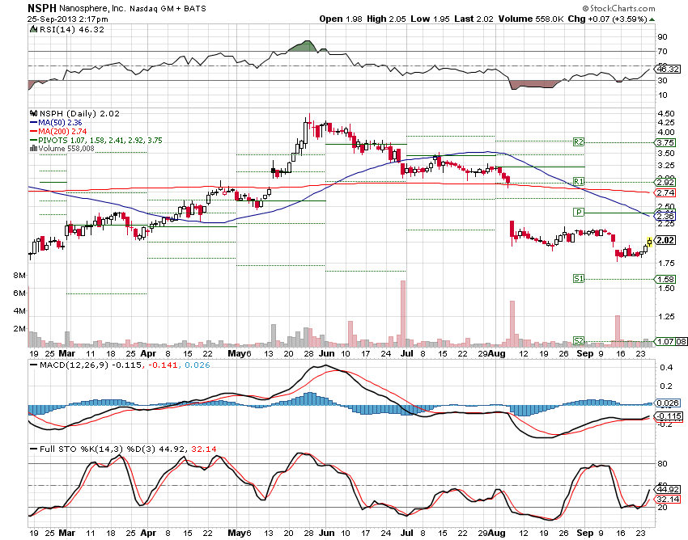688x540 pixels.
Task: Click the 3.75 R2 price tag
Action: [x=665, y=142]
